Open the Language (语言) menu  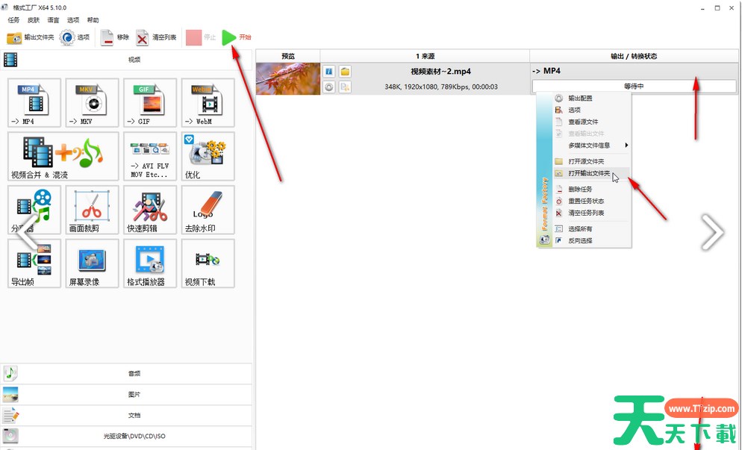[54, 20]
